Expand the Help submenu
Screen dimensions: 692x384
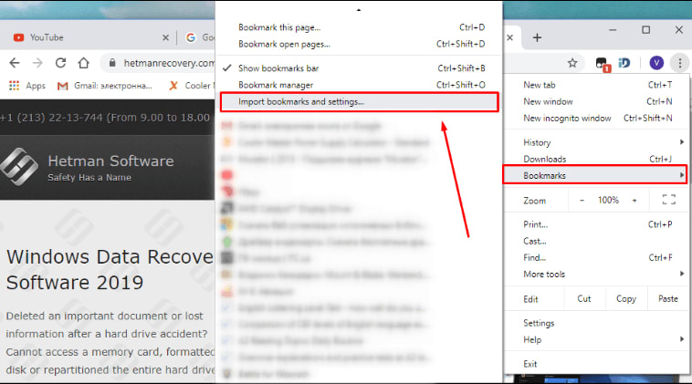pos(597,340)
